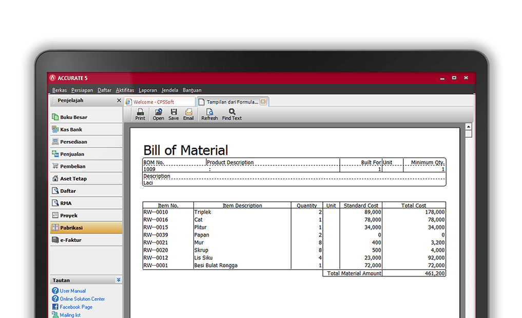Open the Aktifitas menu
This screenshot has height=318, width=522.
point(125,90)
